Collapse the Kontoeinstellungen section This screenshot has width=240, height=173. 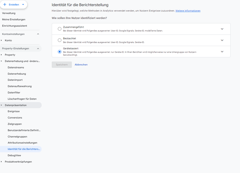pos(38,34)
